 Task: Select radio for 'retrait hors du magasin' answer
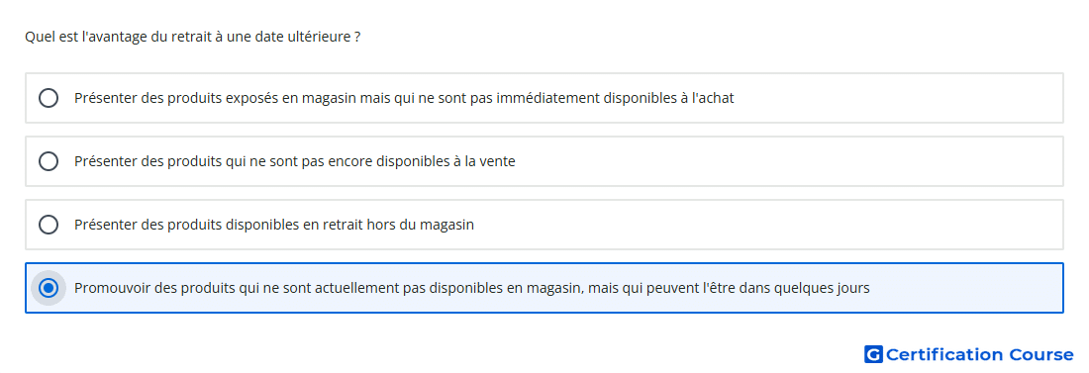pos(49,225)
